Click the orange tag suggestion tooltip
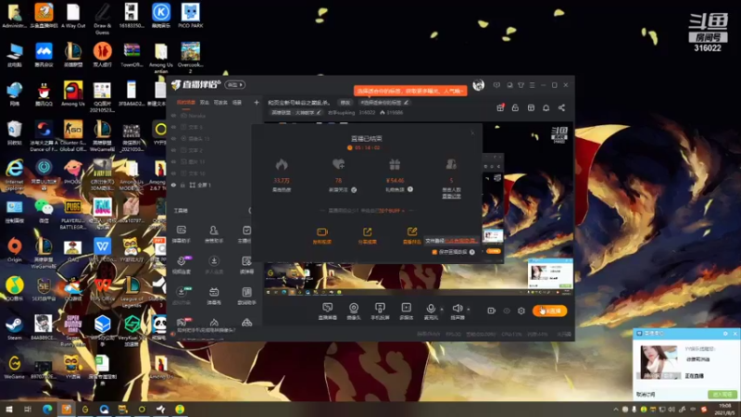 (410, 90)
